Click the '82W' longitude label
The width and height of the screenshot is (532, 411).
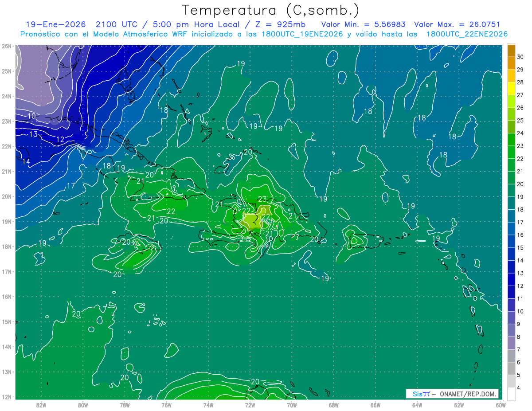pyautogui.click(x=41, y=405)
